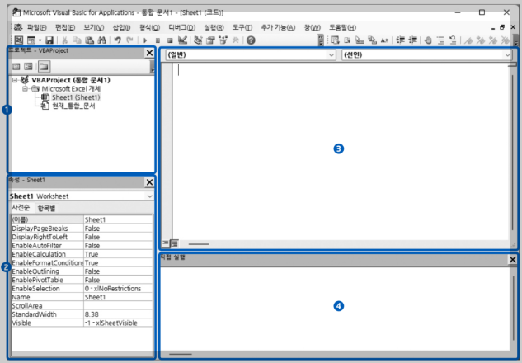This screenshot has height=363, width=522.
Task: Select 현재_통합_문서 in project tree
Action: [73, 106]
